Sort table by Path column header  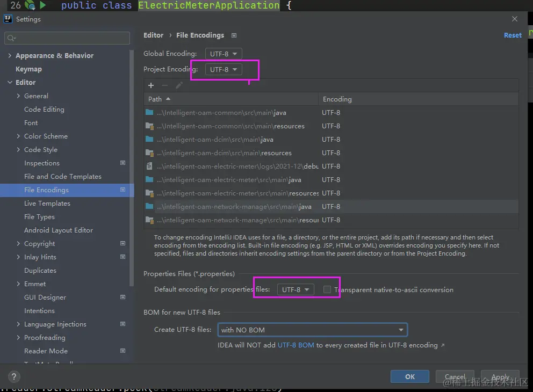click(231, 99)
